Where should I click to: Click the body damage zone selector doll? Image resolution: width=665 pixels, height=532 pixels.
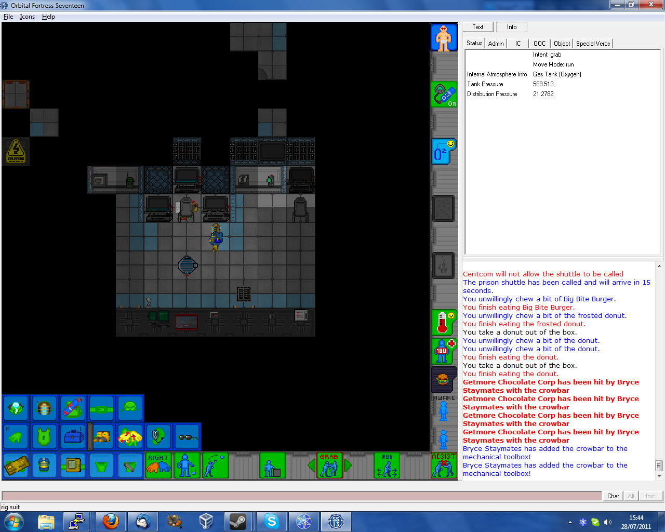coord(443,37)
